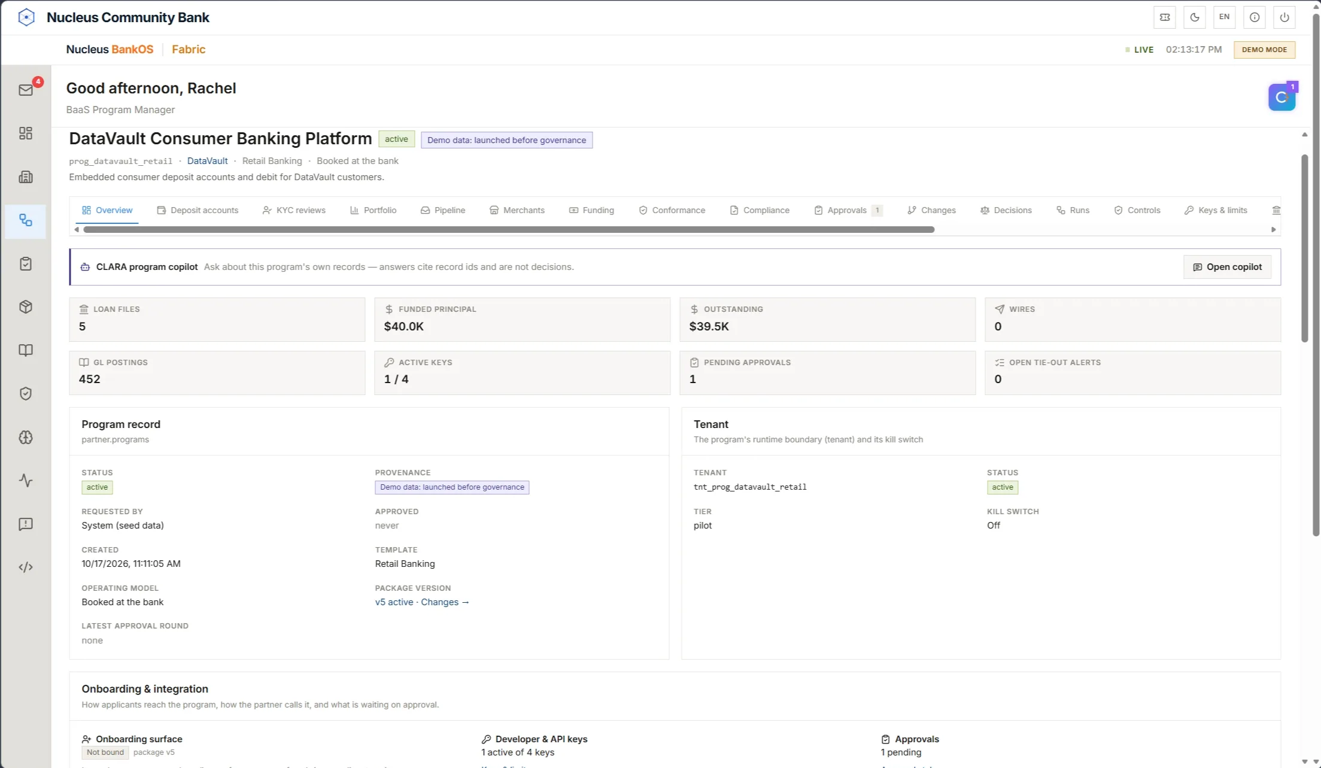Select the highlighted programs icon in sidebar
This screenshot has width=1321, height=768.
[x=26, y=220]
